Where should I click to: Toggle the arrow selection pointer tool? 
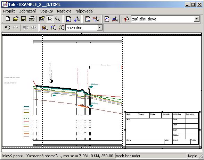pos(50,19)
